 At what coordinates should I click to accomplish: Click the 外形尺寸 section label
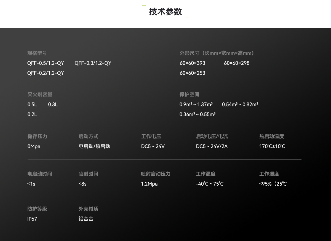click(217, 53)
